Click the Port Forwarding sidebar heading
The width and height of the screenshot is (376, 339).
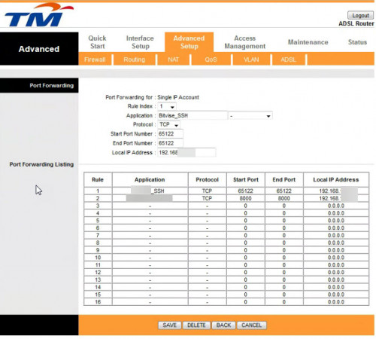pyautogui.click(x=52, y=85)
